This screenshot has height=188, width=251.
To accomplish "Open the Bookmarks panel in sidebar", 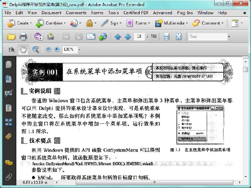I will tap(9, 79).
